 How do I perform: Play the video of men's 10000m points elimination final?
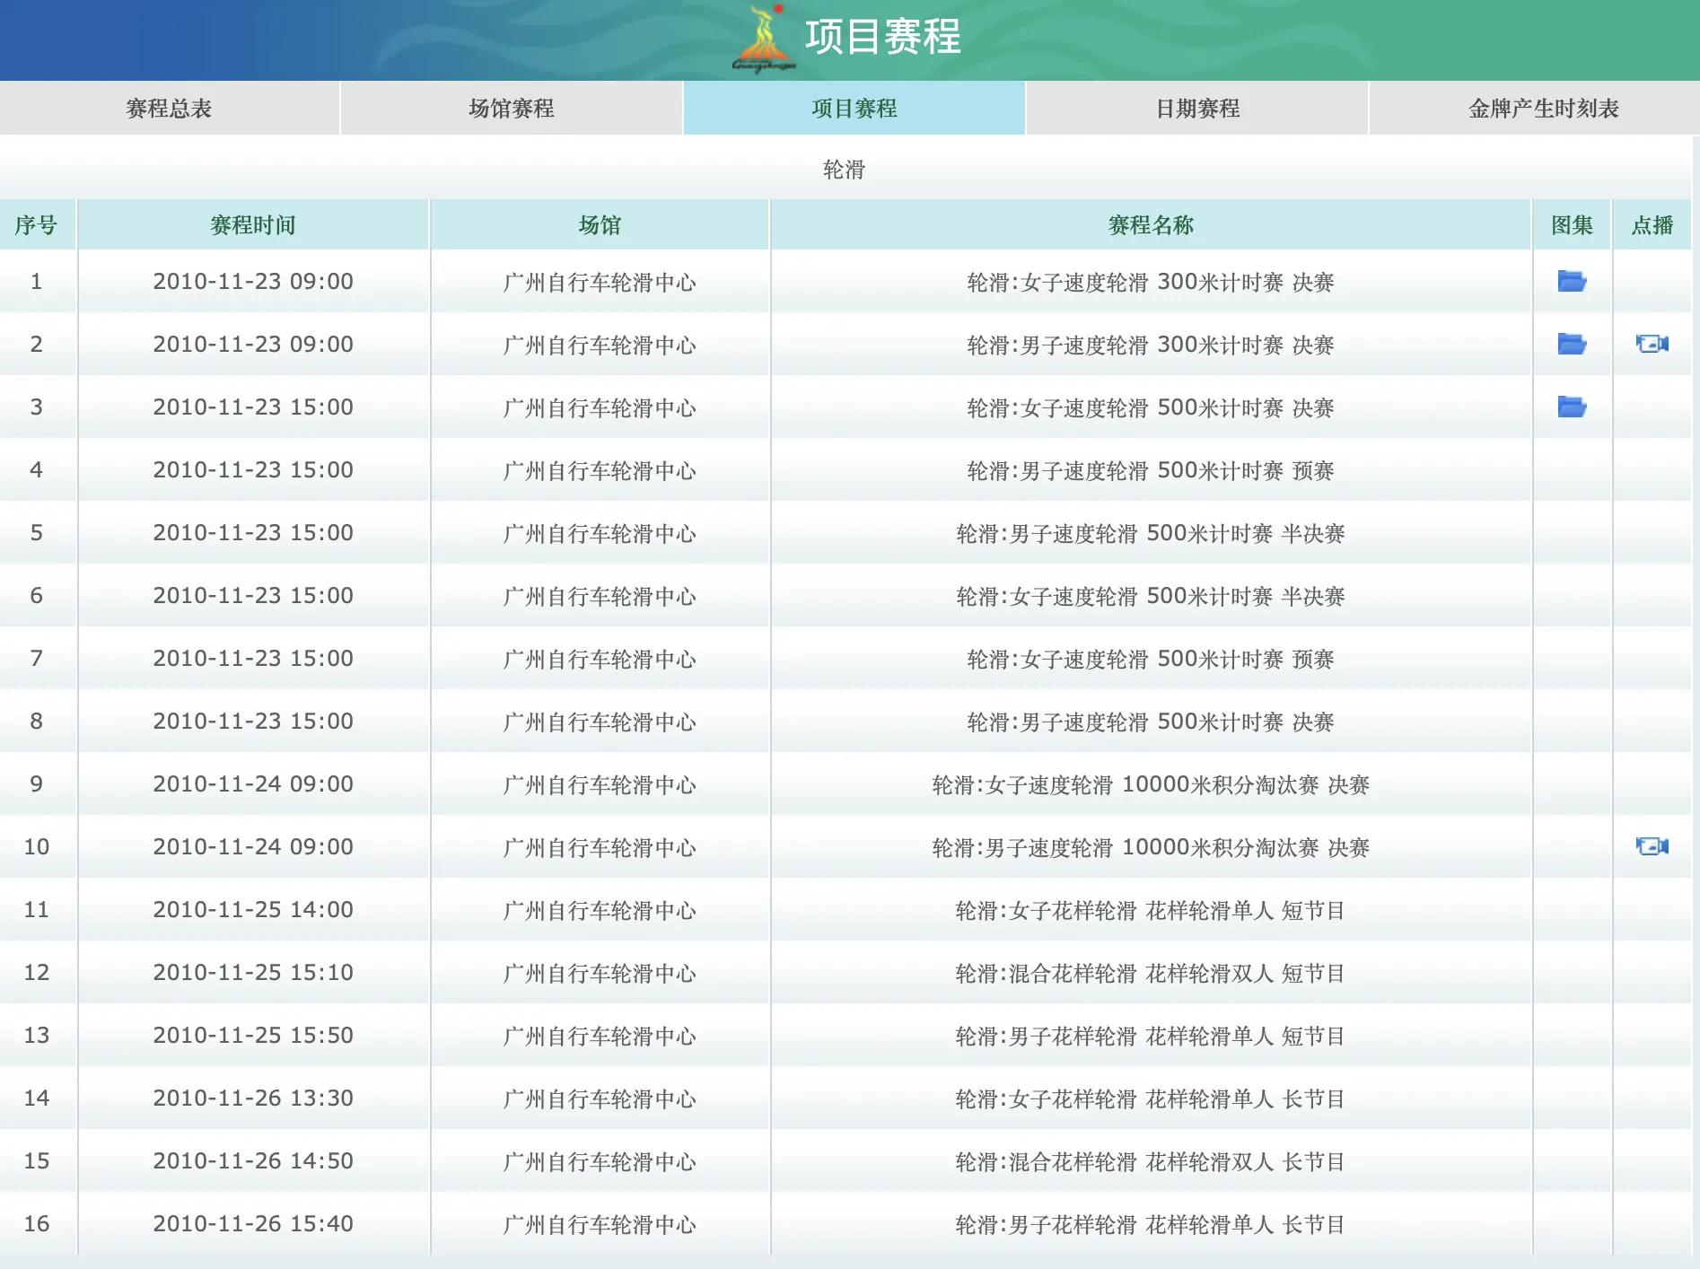tap(1654, 845)
